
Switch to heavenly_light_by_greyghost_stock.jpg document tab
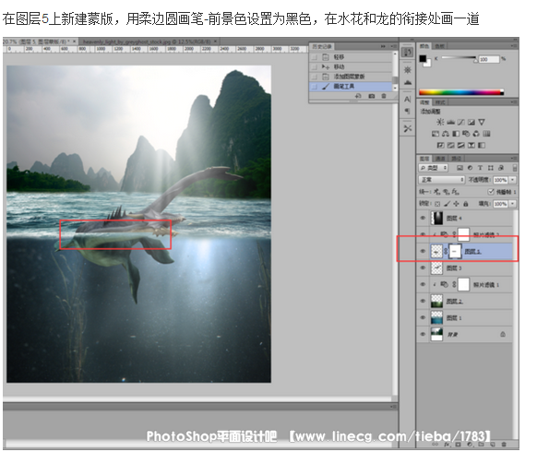(148, 42)
